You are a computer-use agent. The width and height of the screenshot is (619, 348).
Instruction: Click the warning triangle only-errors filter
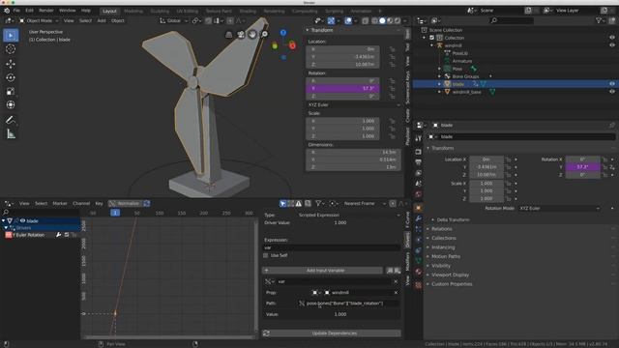point(299,204)
